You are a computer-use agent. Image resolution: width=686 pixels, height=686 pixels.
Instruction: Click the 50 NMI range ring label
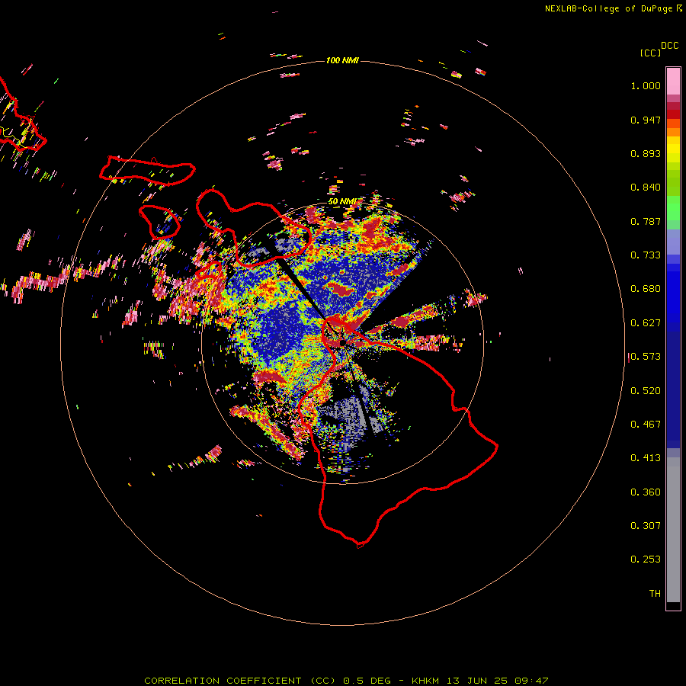point(341,201)
